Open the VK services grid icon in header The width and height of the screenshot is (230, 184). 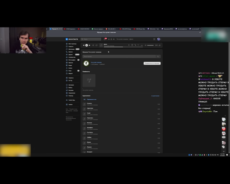(x=154, y=39)
